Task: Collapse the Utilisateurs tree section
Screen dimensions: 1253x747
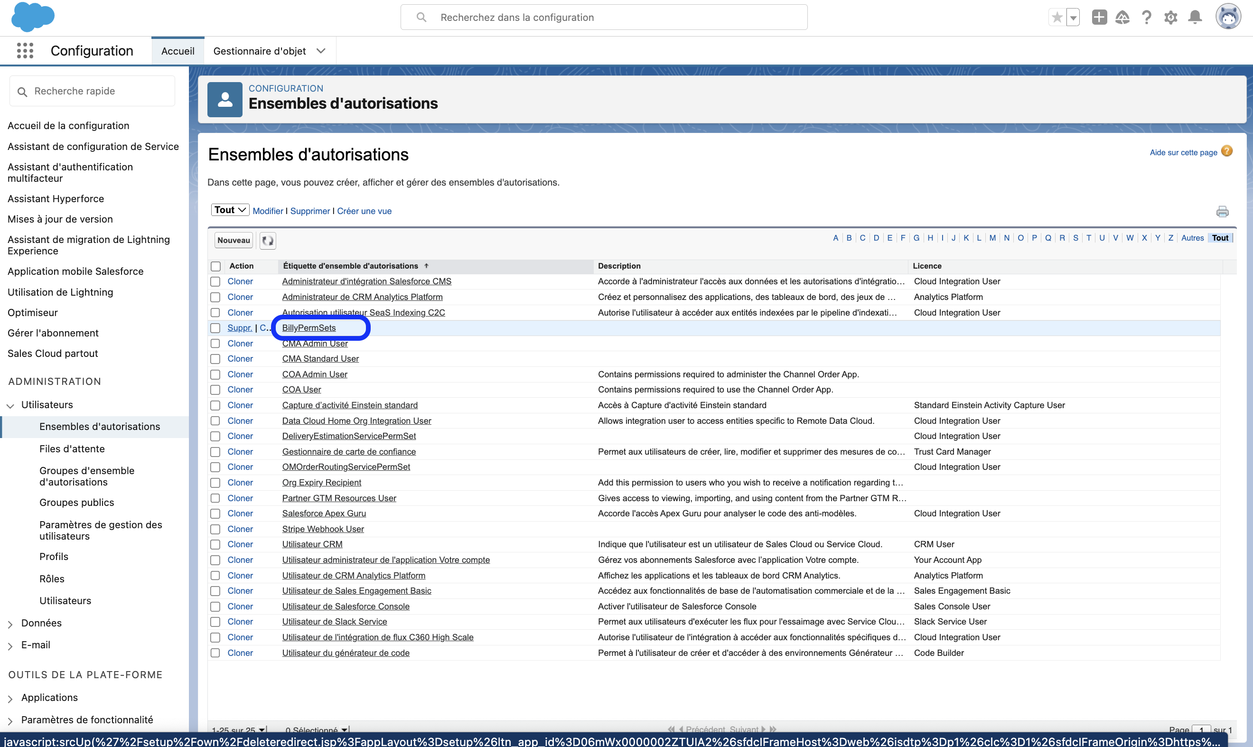Action: coord(10,406)
